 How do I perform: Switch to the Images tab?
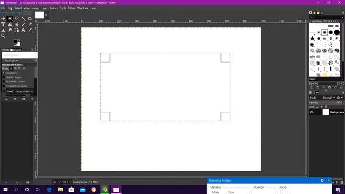(x=16, y=50)
